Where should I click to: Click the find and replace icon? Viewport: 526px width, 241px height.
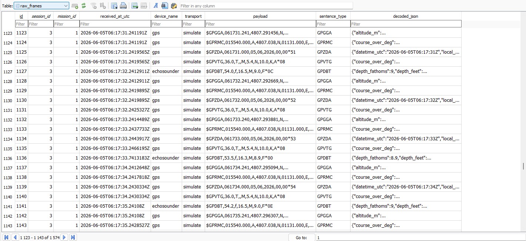pyautogui.click(x=174, y=6)
